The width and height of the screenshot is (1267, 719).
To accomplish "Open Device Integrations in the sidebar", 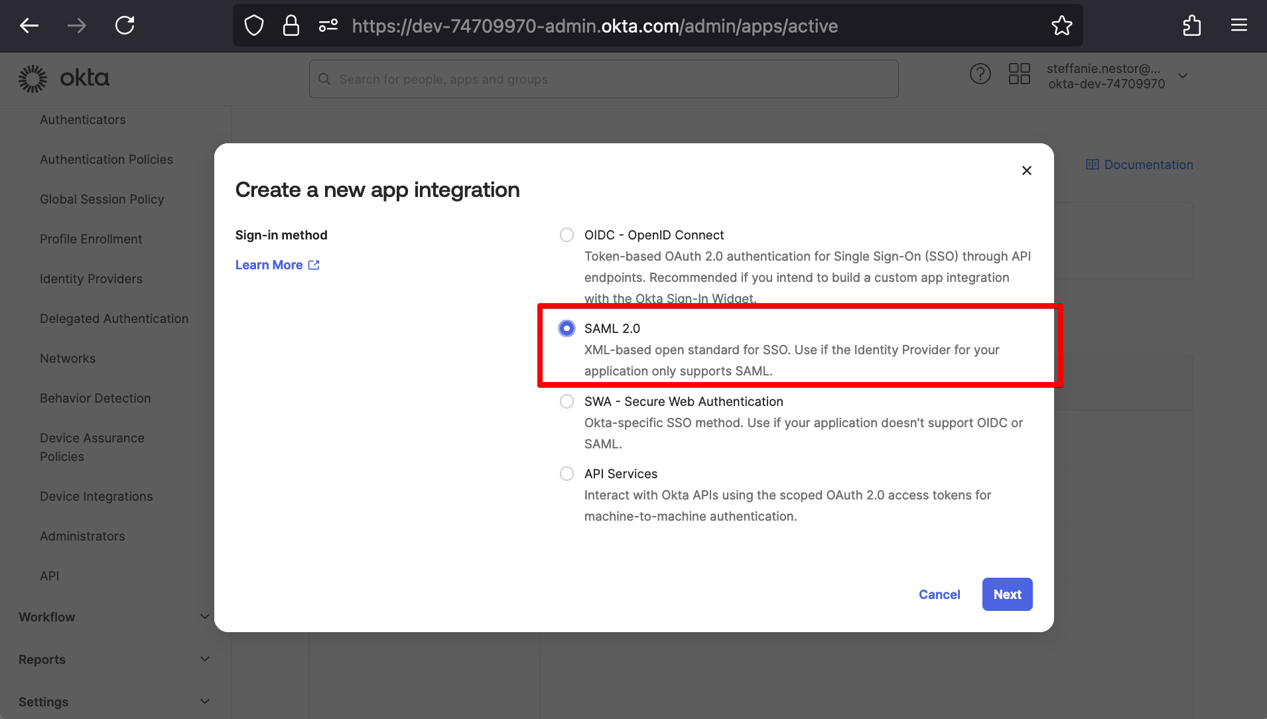I will pyautogui.click(x=96, y=496).
